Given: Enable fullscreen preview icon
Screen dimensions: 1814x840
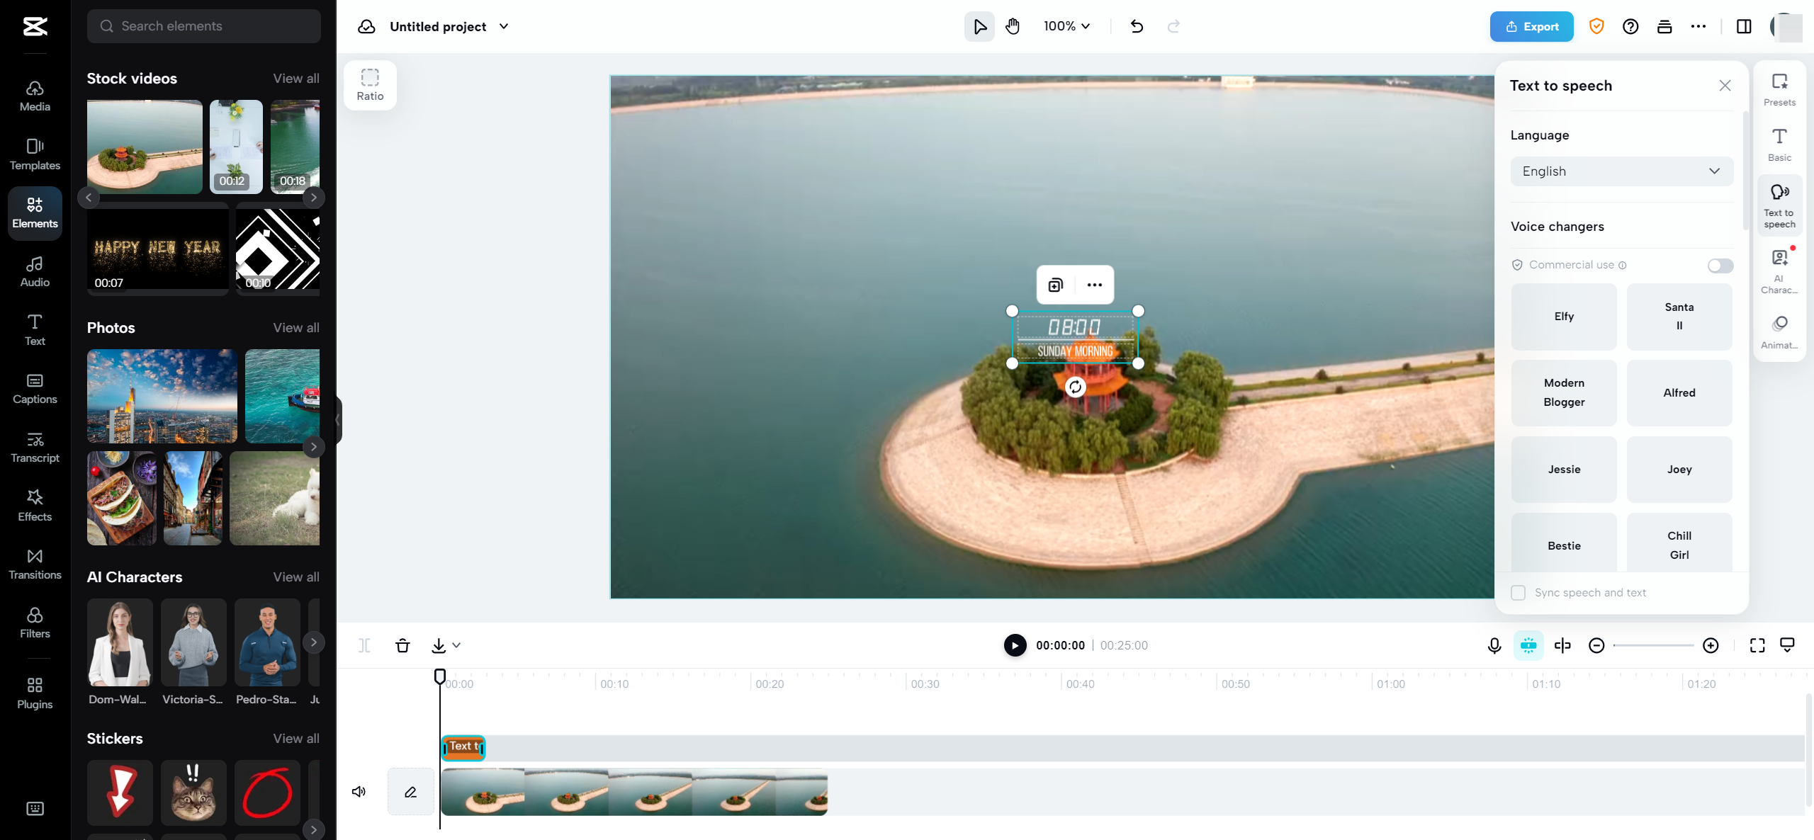Looking at the screenshot, I should [x=1757, y=645].
